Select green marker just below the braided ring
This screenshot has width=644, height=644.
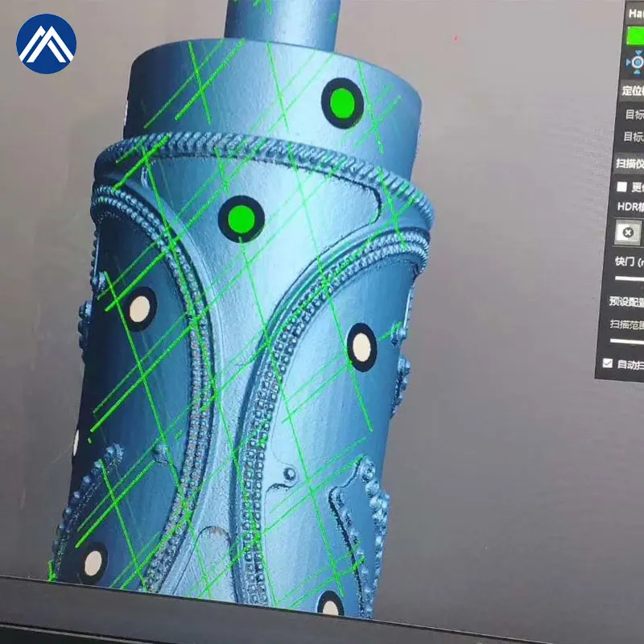[x=241, y=218]
